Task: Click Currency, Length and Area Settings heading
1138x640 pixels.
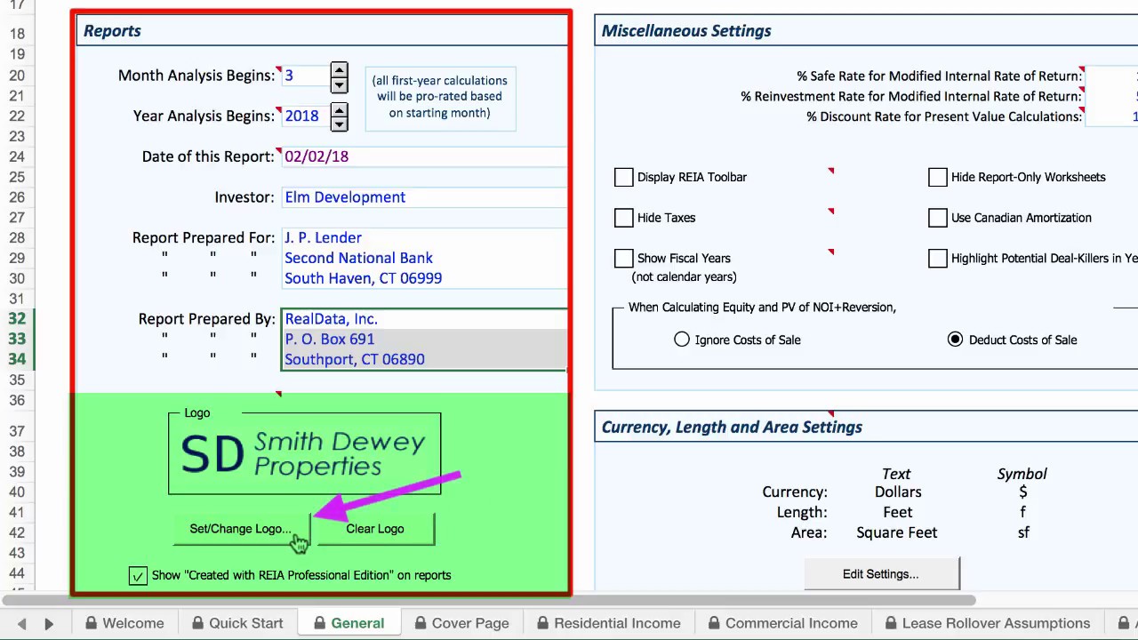Action: point(732,428)
